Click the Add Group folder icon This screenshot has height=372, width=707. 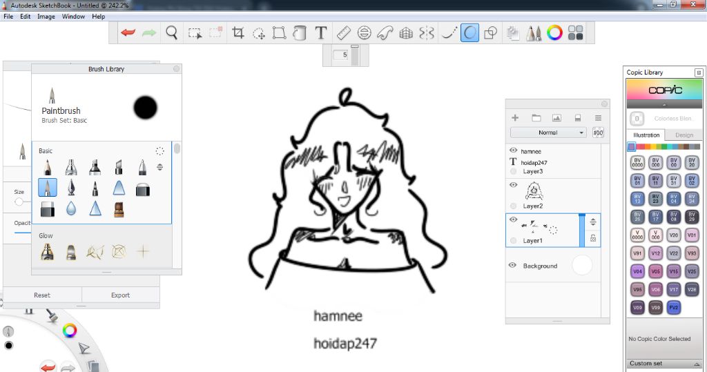[536, 118]
